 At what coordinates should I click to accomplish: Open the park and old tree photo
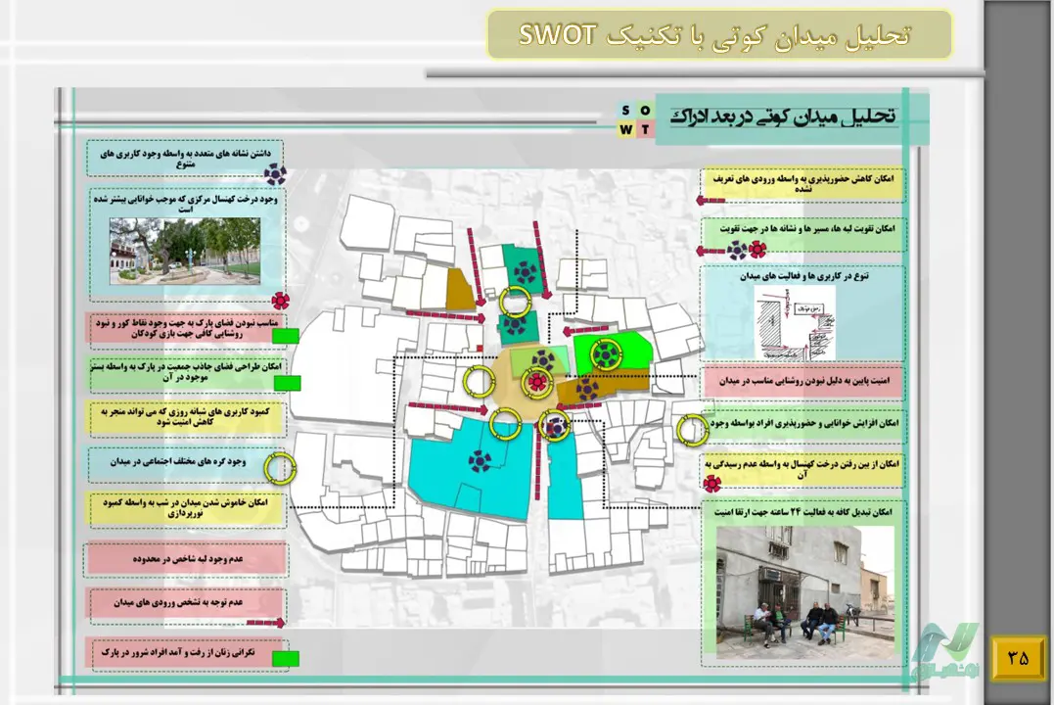pyautogui.click(x=185, y=251)
